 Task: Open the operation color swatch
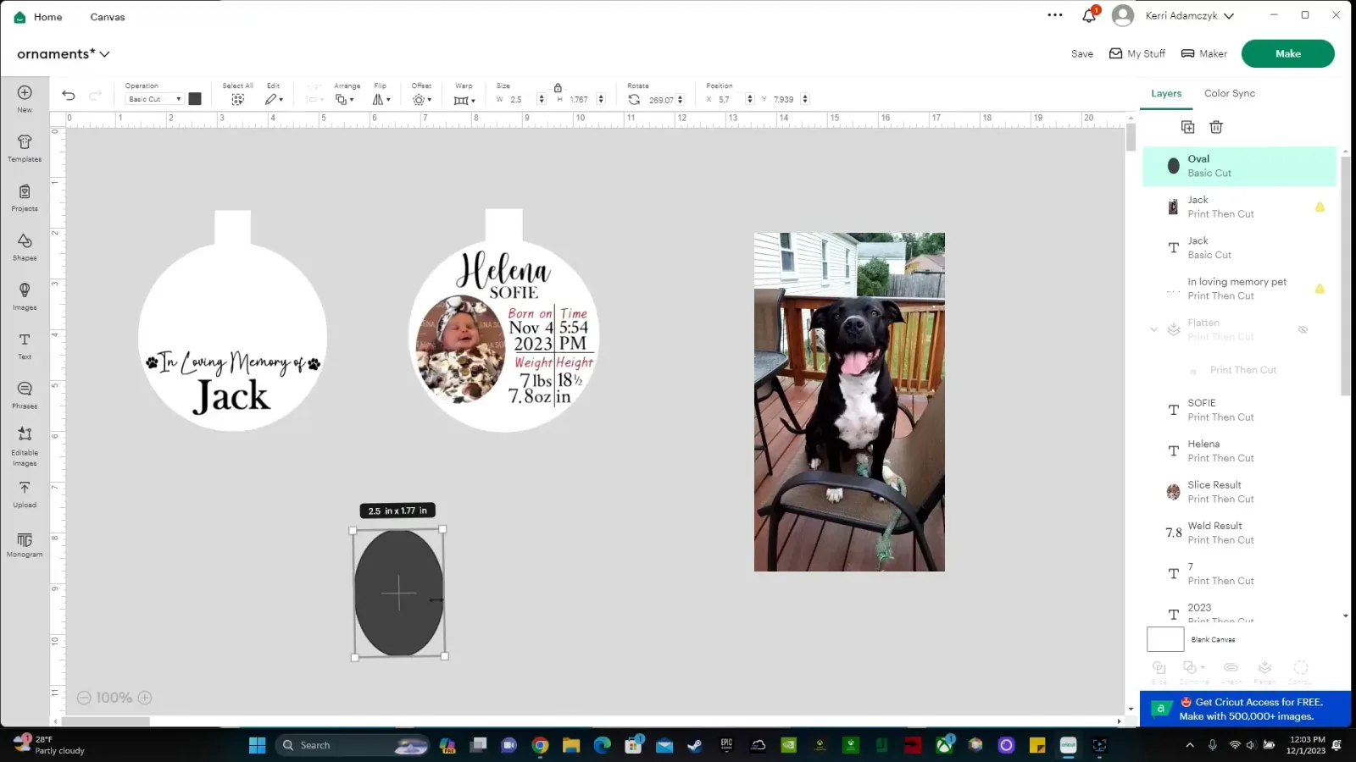click(x=195, y=99)
